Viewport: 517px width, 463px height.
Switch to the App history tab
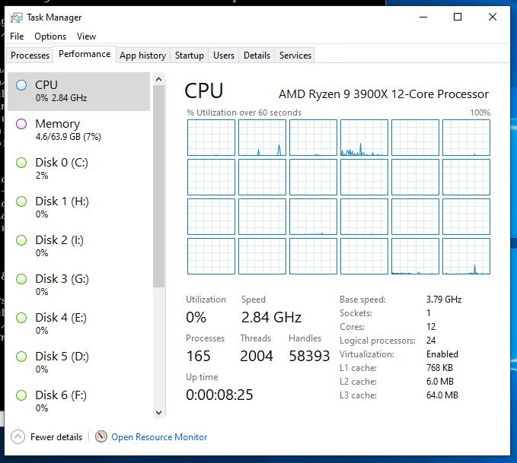143,55
